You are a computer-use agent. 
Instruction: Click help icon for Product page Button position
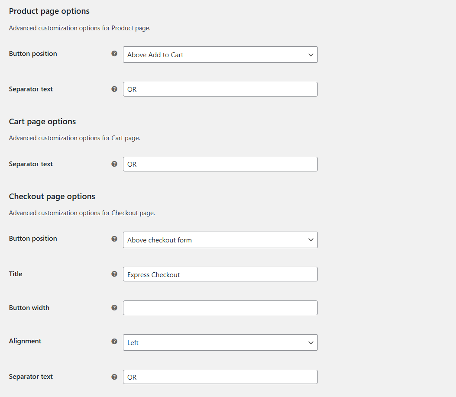pos(114,54)
